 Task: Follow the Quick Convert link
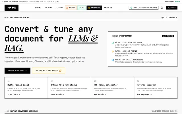(x=169, y=17)
